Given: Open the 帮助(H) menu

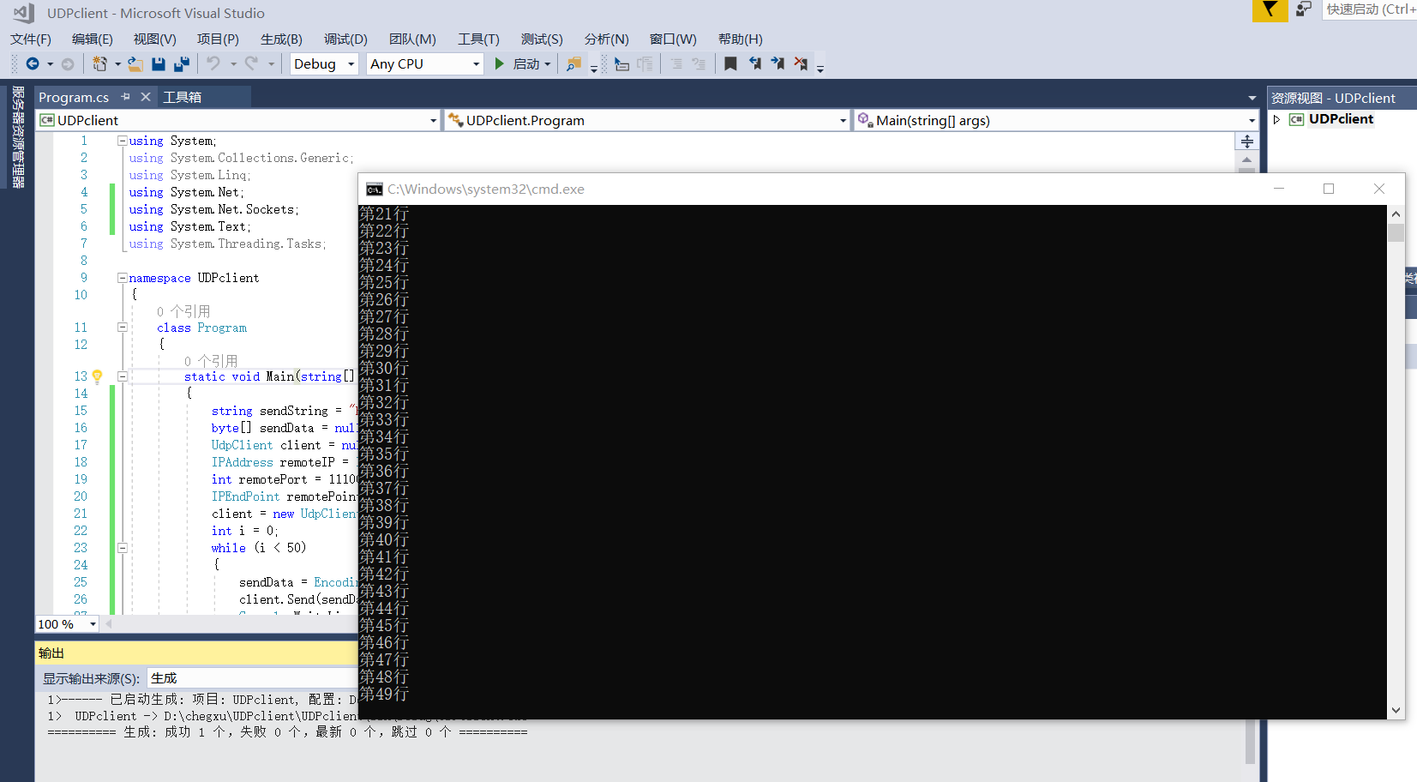Looking at the screenshot, I should pyautogui.click(x=741, y=39).
